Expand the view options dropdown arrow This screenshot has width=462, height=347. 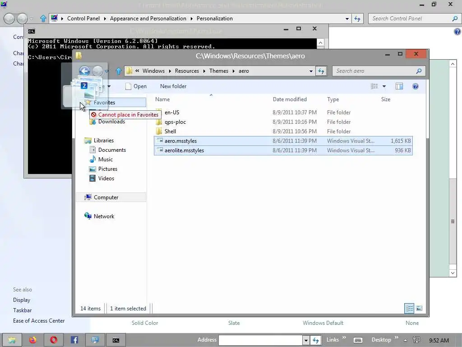pyautogui.click(x=384, y=86)
